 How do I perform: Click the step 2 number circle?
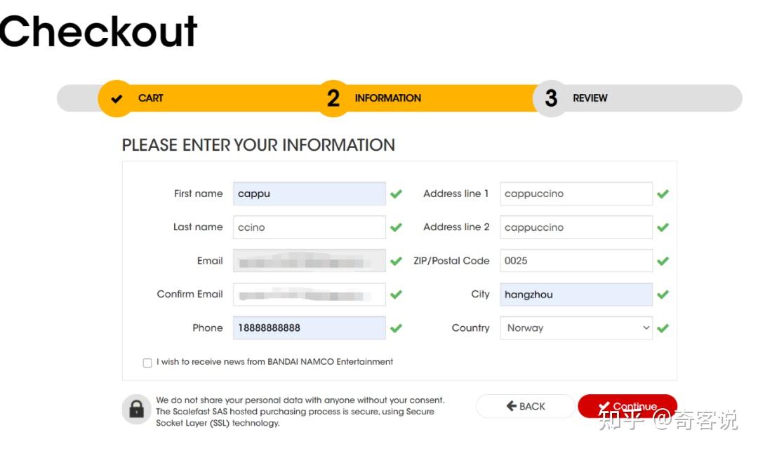click(x=333, y=99)
